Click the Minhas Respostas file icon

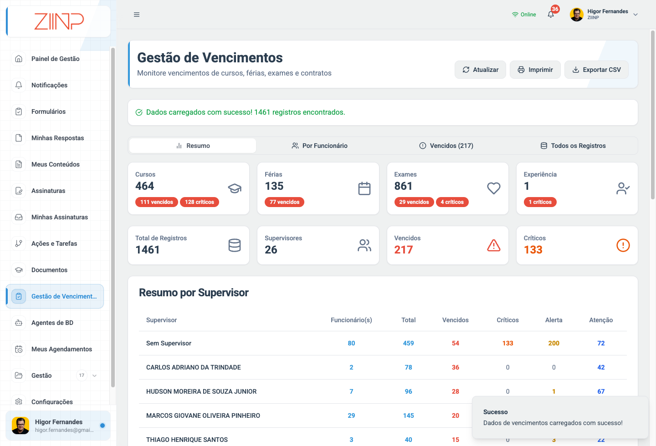click(x=19, y=138)
